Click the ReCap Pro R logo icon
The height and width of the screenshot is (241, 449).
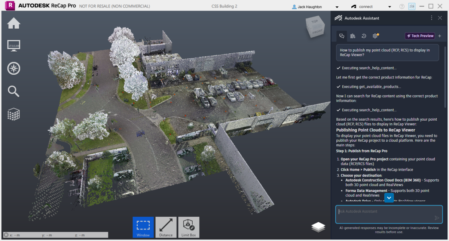pyautogui.click(x=11, y=6)
